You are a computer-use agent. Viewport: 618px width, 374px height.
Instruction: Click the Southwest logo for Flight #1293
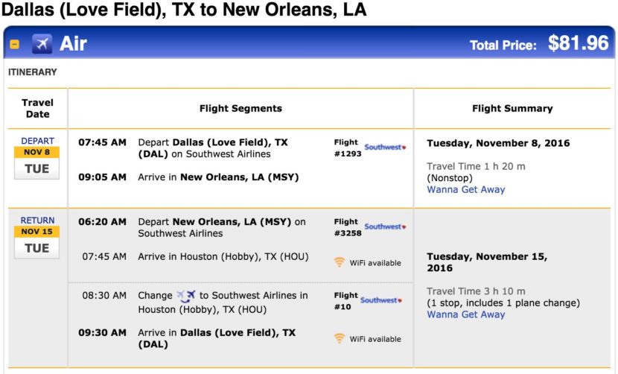click(385, 148)
